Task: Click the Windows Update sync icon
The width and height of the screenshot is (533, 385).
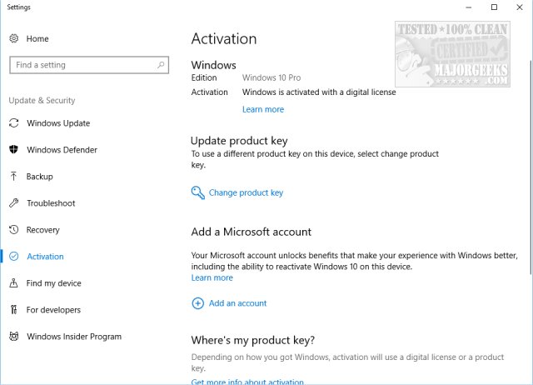Action: click(13, 123)
